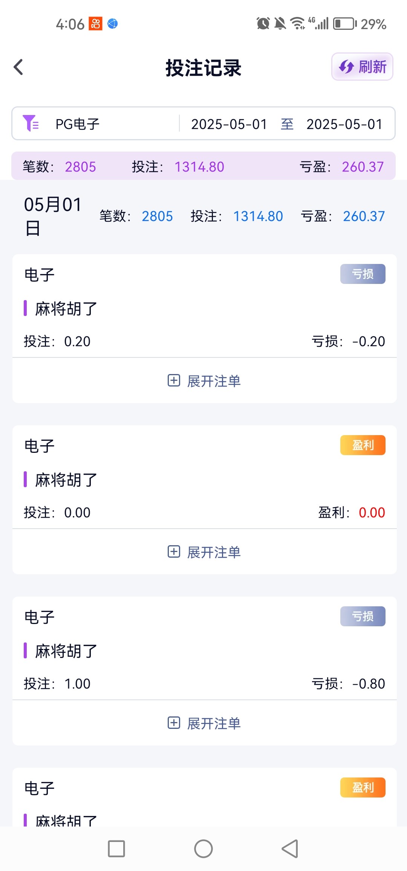Viewport: 407px width, 871px height.
Task: Tap the Android home circle button
Action: [x=203, y=849]
